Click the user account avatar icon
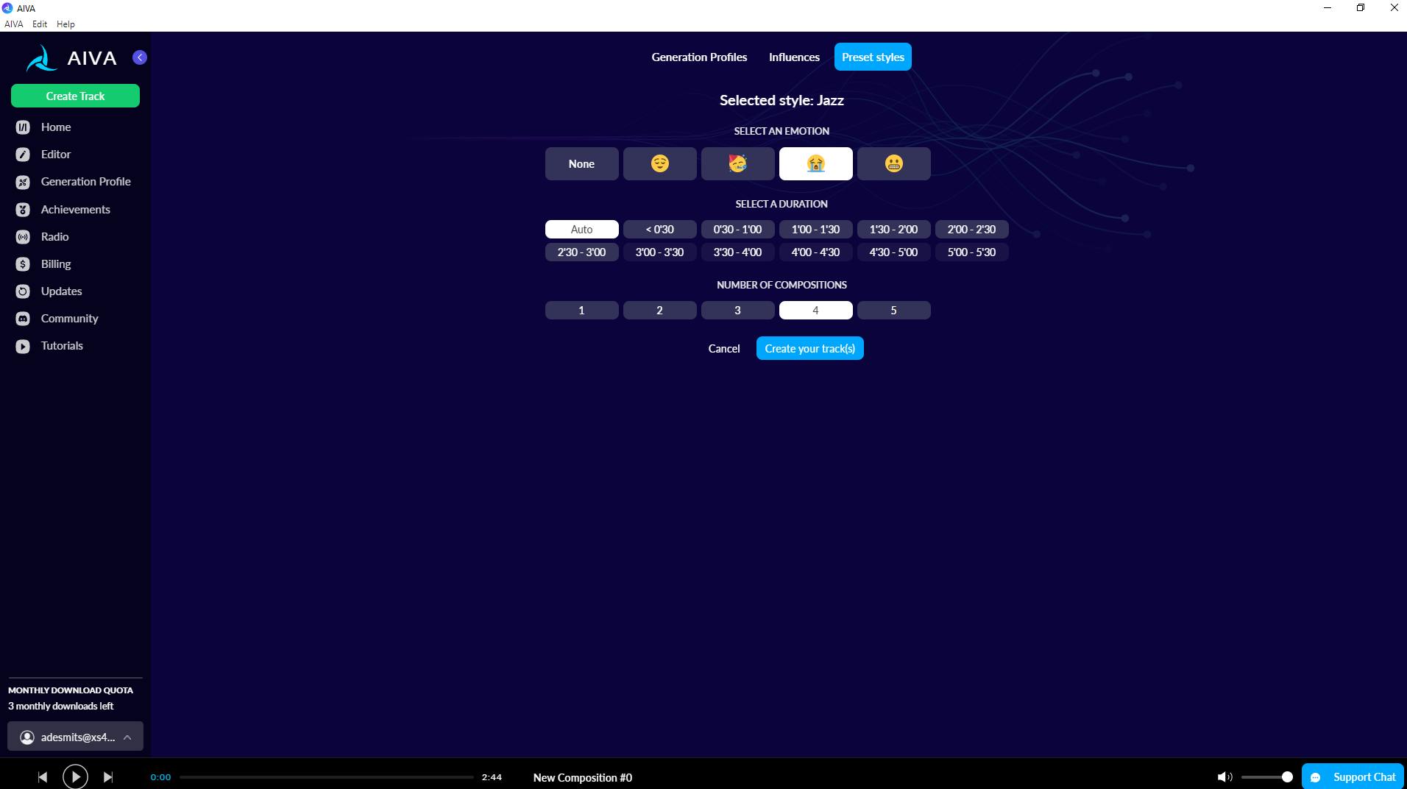Image resolution: width=1407 pixels, height=789 pixels. click(x=27, y=737)
